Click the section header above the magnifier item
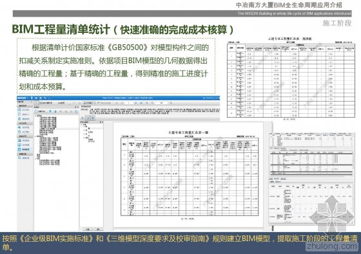Image resolution: width=361 pixels, height=254 pixels. coord(25,154)
